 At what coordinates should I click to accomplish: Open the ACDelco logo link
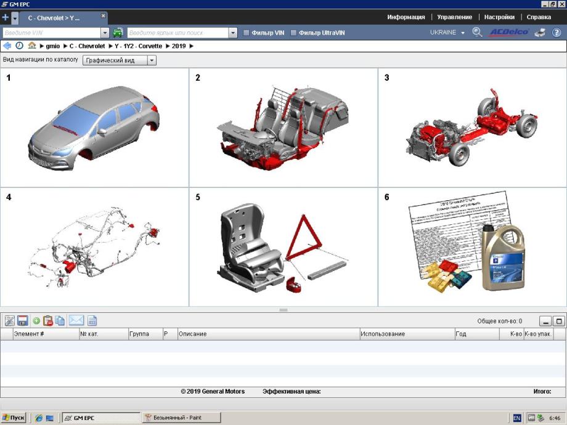tap(509, 32)
